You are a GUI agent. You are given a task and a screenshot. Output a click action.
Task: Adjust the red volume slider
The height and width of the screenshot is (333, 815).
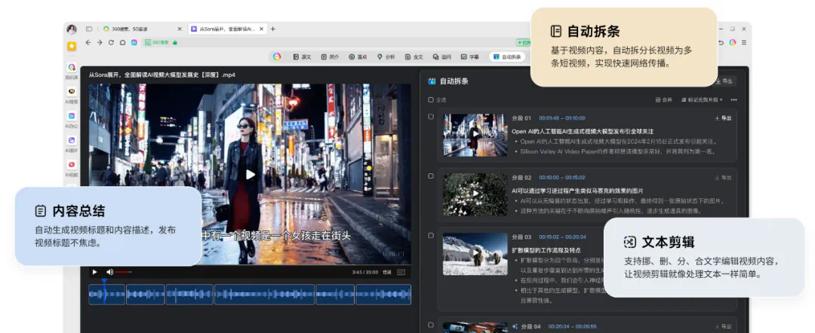123,272
